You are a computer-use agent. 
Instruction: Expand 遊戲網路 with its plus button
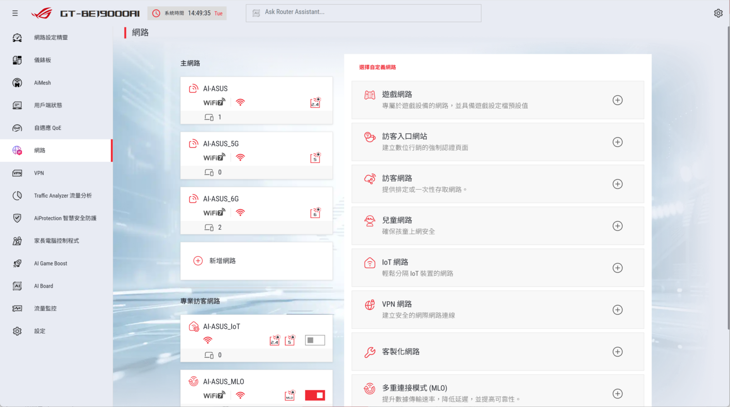click(x=618, y=100)
